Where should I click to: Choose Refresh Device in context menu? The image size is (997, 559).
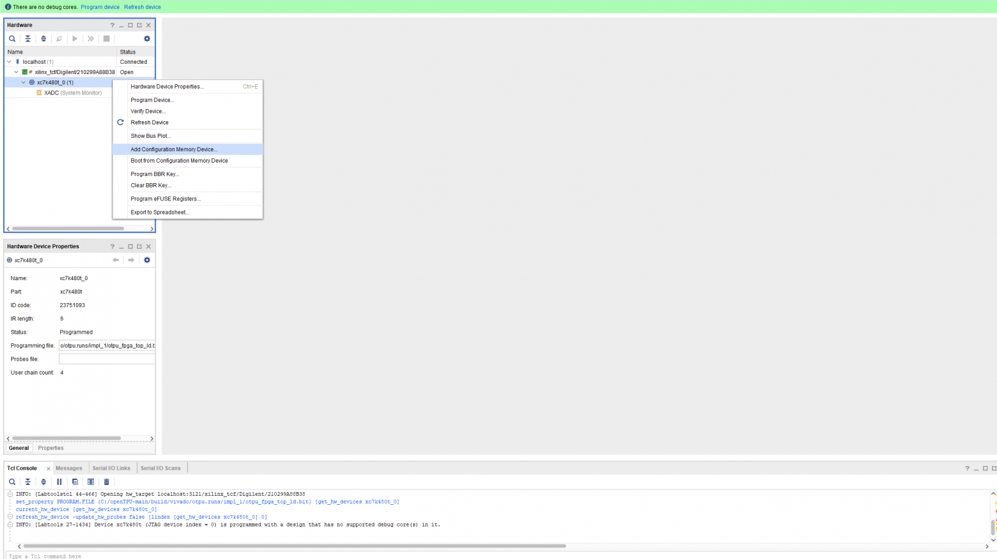point(187,123)
